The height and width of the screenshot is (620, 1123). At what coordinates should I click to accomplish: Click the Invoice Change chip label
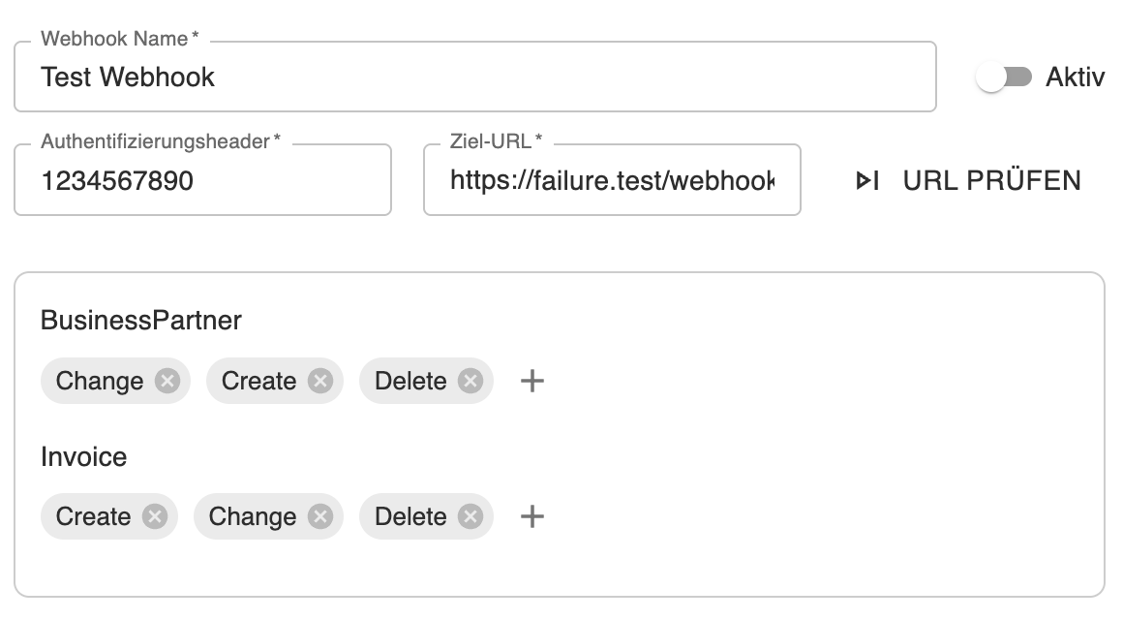click(252, 516)
